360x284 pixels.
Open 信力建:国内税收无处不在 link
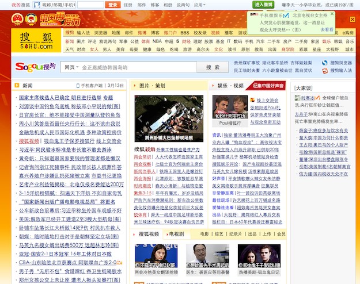click(323, 174)
